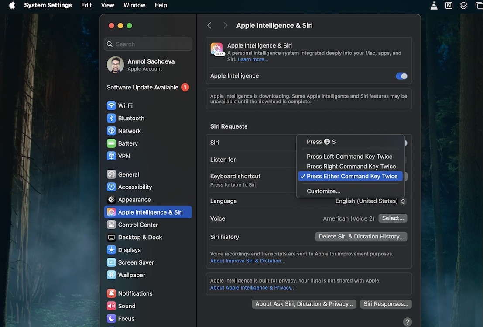Open General settings gear icon
Screen dimensions: 483x327
(x=111, y=174)
